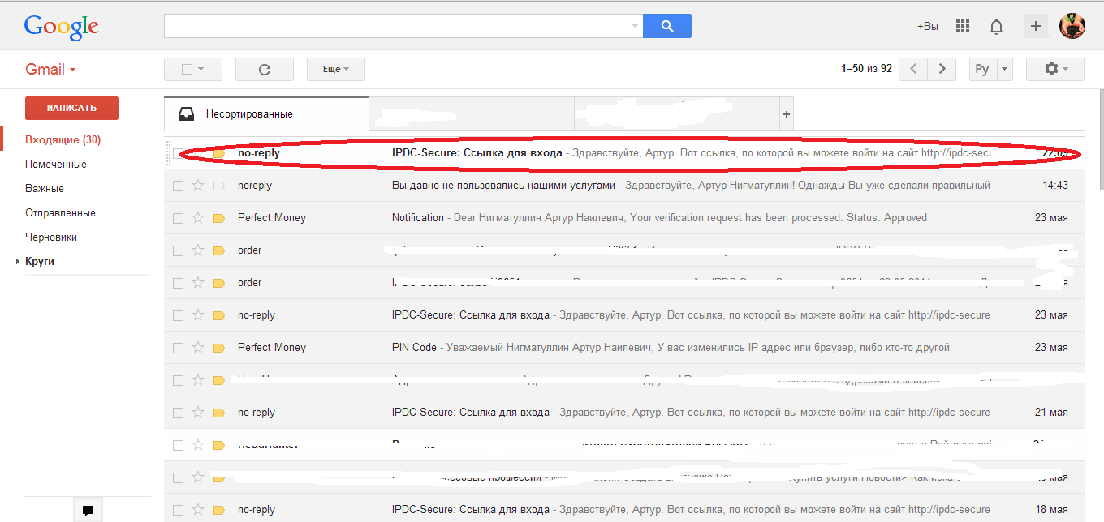Show search options arrow in search box
The height and width of the screenshot is (522, 1104).
[635, 26]
